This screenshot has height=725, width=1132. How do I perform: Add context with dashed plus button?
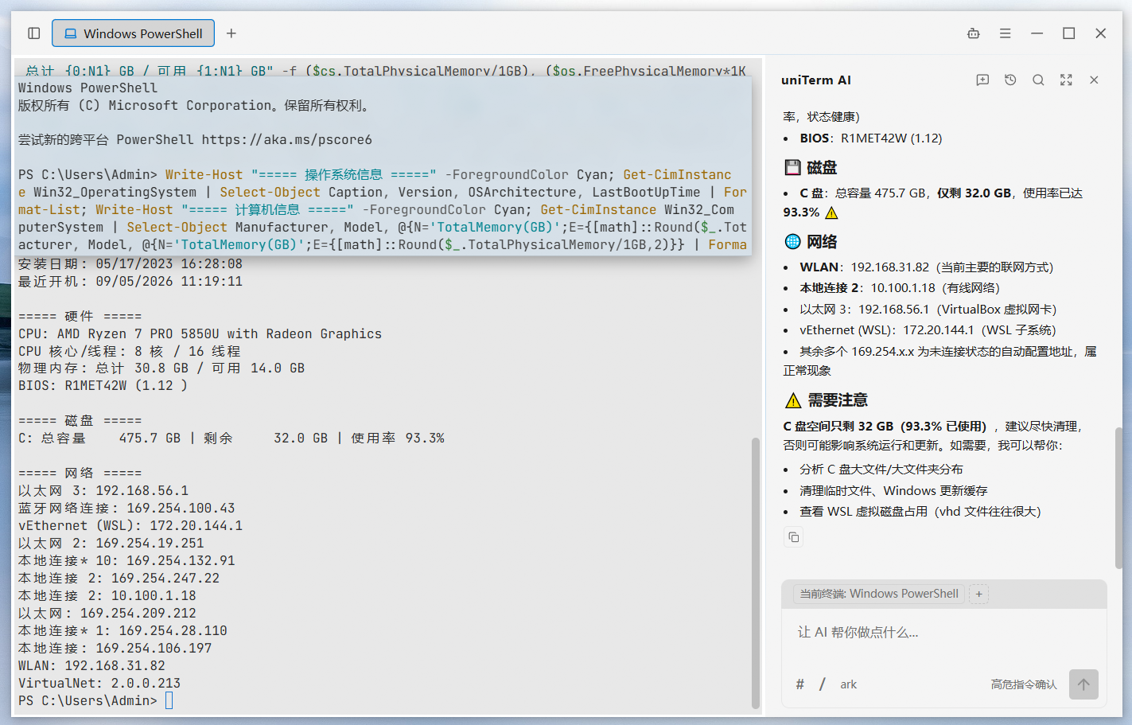pyautogui.click(x=979, y=594)
